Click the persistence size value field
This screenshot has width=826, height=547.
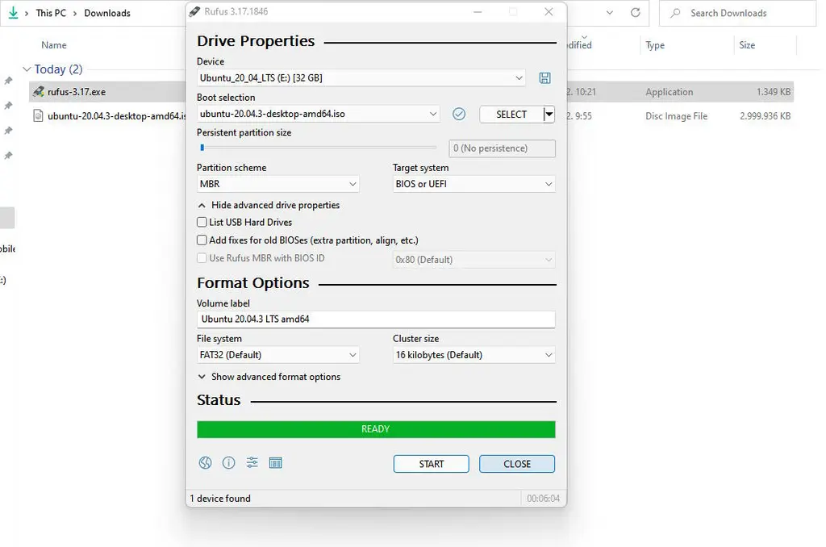pos(502,148)
